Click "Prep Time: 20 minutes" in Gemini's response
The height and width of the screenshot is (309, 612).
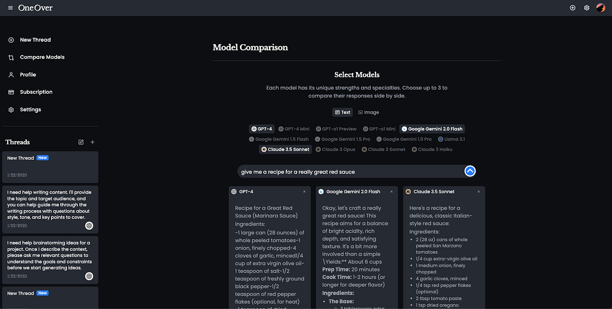click(351, 269)
